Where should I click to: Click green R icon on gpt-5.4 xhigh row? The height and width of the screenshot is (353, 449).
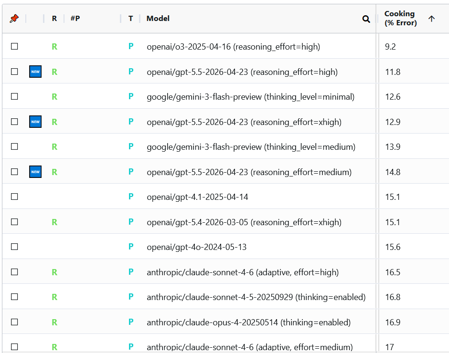[x=54, y=222]
